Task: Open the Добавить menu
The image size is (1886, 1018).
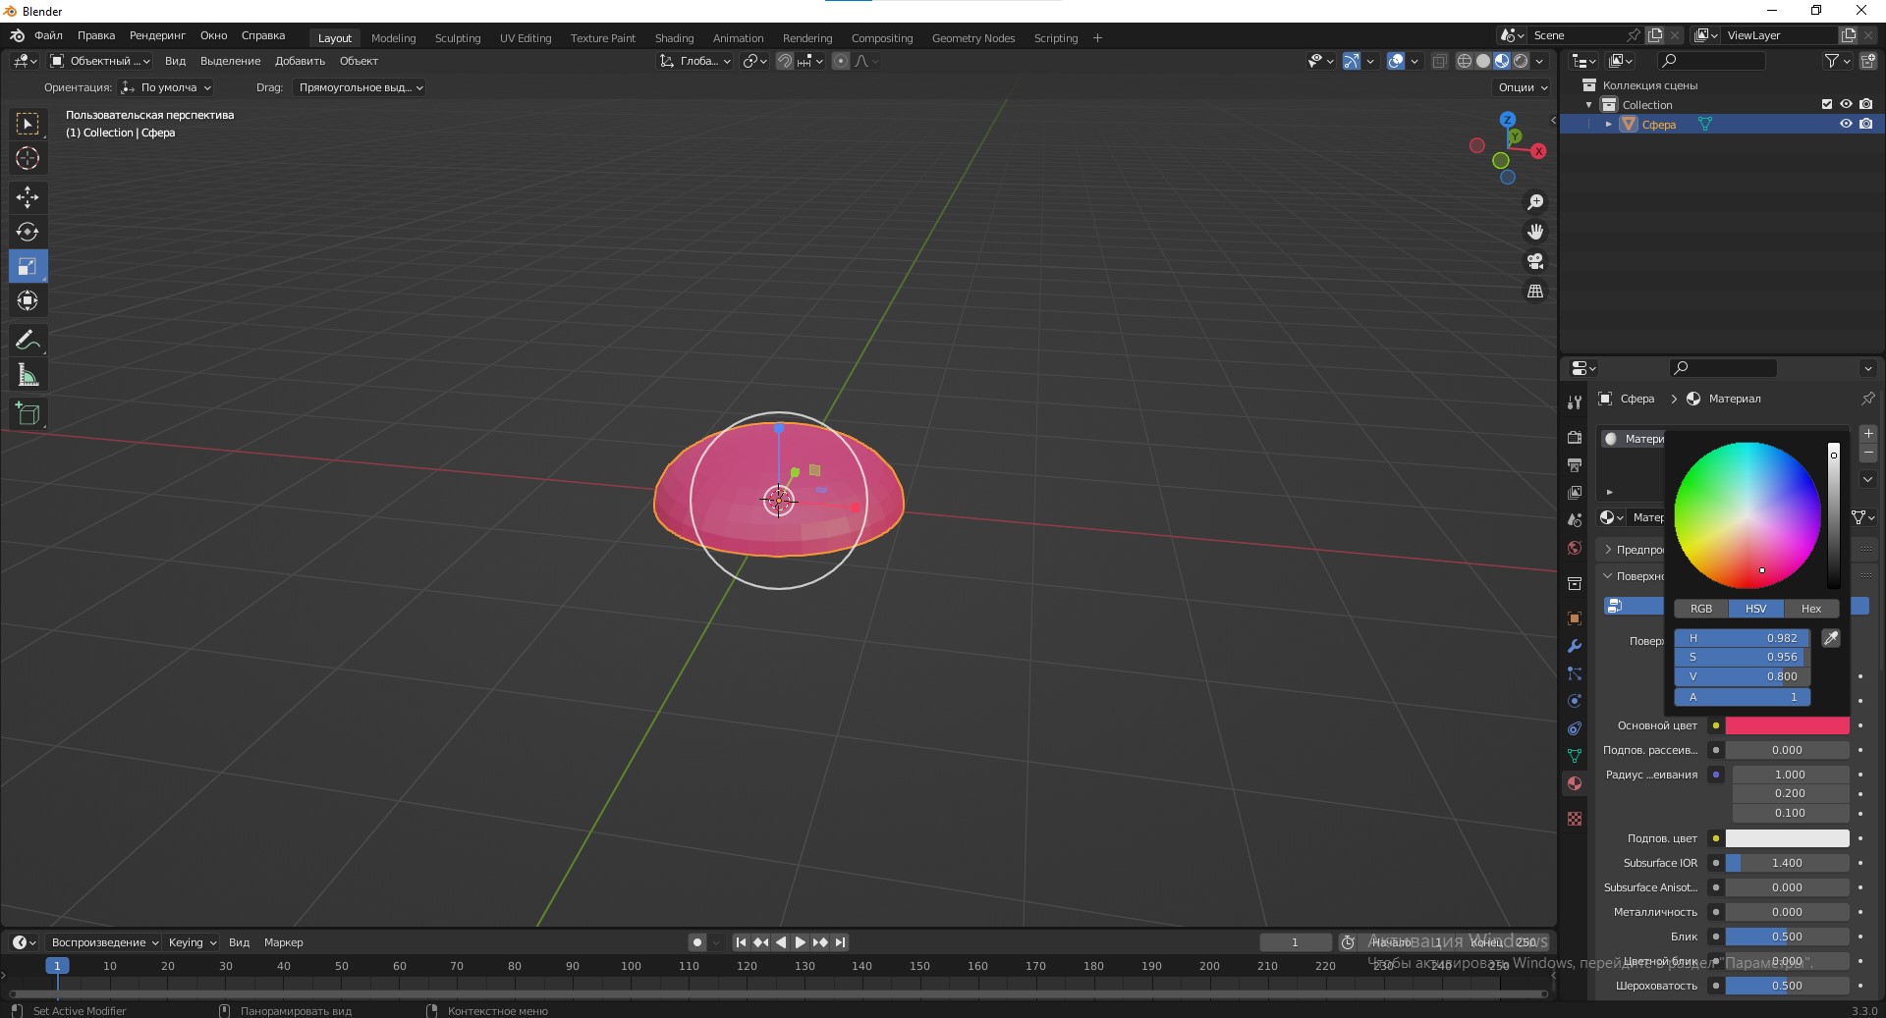Action: pyautogui.click(x=300, y=61)
